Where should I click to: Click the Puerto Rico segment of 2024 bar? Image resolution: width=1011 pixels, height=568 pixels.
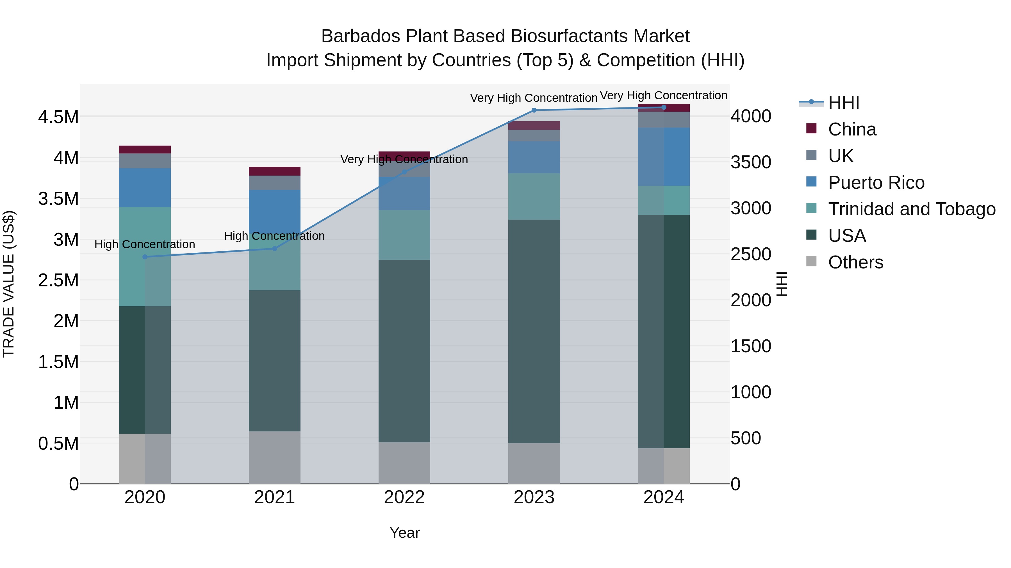[664, 157]
